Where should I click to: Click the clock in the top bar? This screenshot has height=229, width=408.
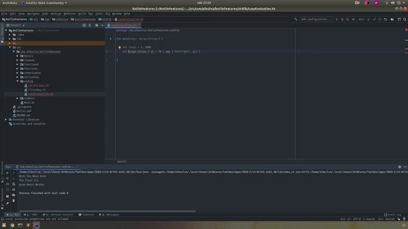tap(204, 3)
